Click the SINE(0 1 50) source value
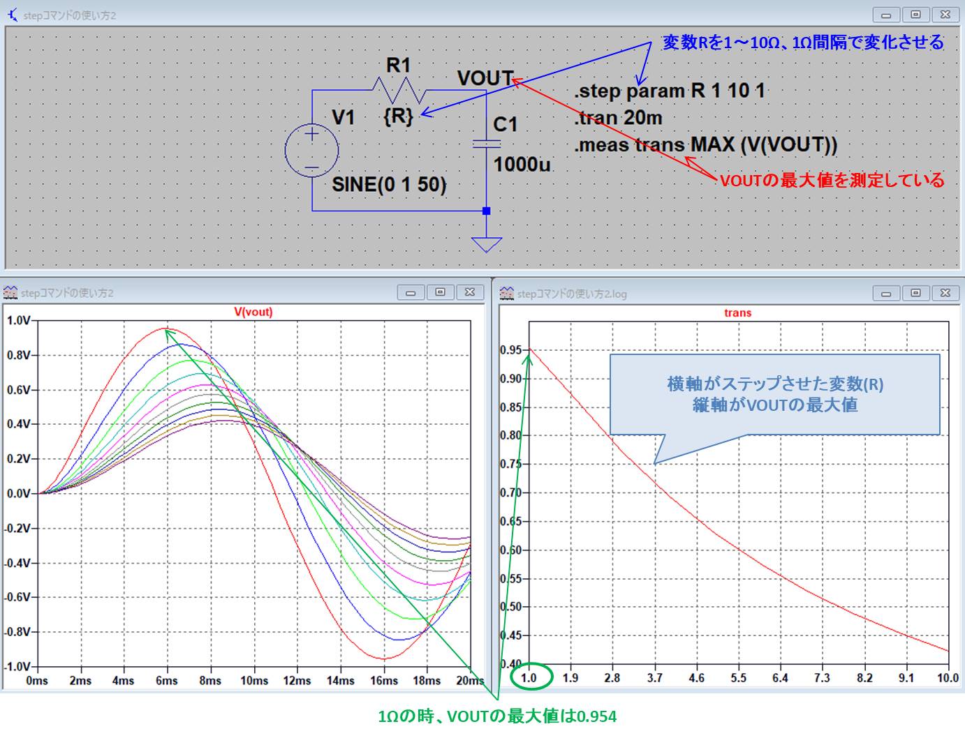Screen dimensions: 965x738 pos(389,185)
